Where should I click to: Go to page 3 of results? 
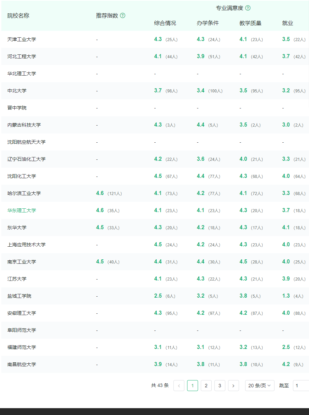pyautogui.click(x=220, y=386)
